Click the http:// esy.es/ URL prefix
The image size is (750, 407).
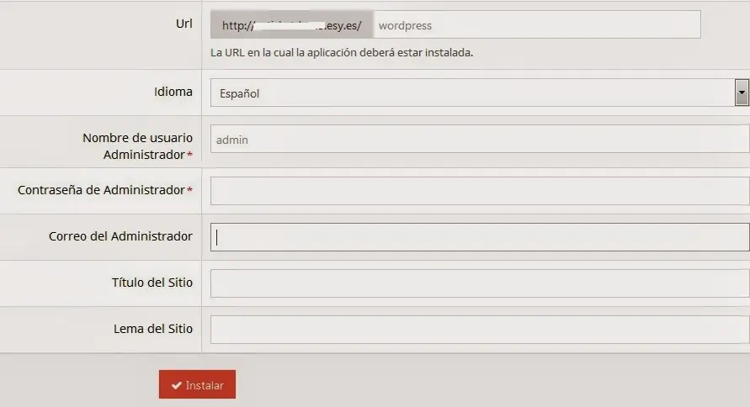tap(292, 25)
